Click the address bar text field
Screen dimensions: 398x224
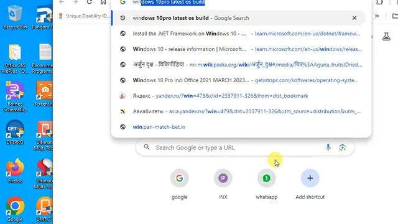pos(241,2)
